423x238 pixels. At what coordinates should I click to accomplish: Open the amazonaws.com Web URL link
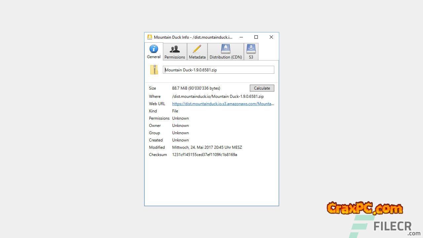click(223, 104)
